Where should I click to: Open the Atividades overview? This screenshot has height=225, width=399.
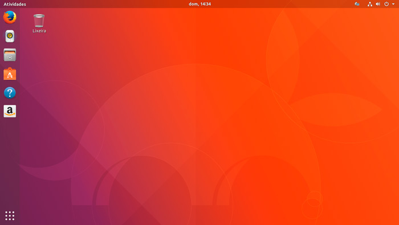pos(15,4)
